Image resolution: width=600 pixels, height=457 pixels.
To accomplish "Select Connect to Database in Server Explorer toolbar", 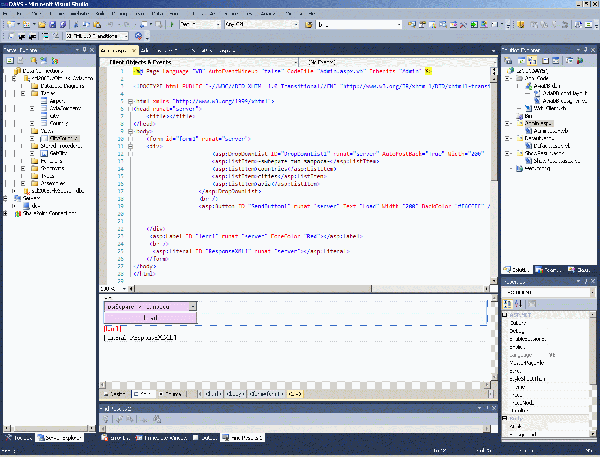I will (x=34, y=60).
